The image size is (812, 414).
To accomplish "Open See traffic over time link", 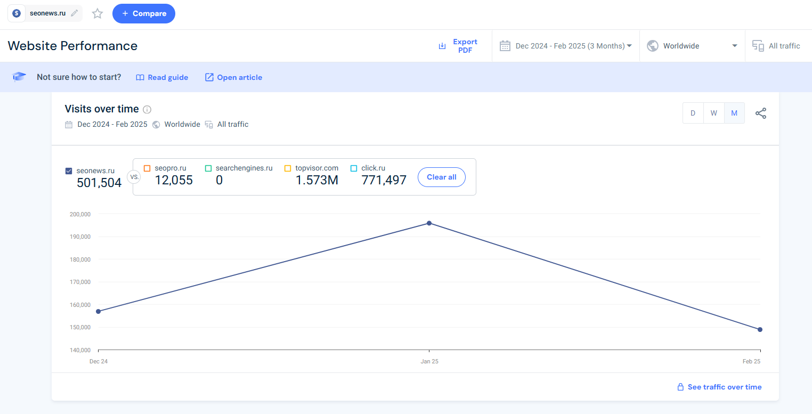I will [x=725, y=387].
